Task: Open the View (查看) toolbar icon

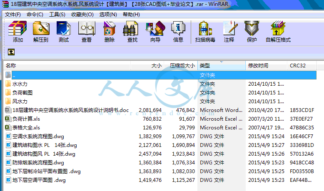Action: coord(86,28)
